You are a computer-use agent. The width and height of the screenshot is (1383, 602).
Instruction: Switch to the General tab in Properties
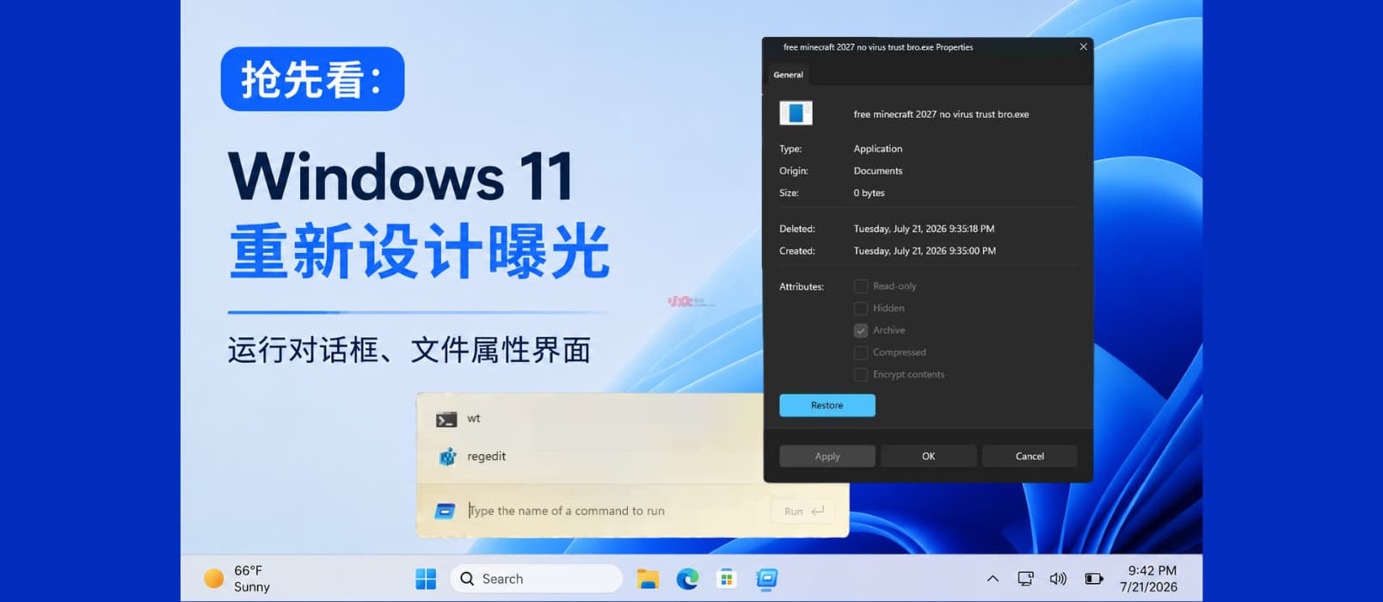coord(788,75)
